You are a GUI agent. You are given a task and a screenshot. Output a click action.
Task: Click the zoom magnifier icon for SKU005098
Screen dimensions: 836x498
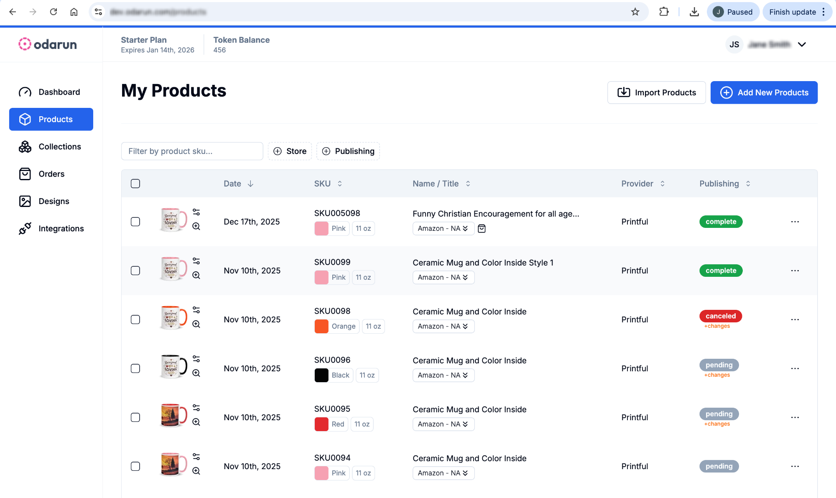(196, 226)
